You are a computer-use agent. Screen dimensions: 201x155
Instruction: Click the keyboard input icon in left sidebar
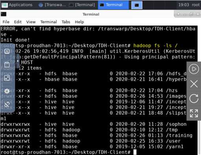point(7,51)
